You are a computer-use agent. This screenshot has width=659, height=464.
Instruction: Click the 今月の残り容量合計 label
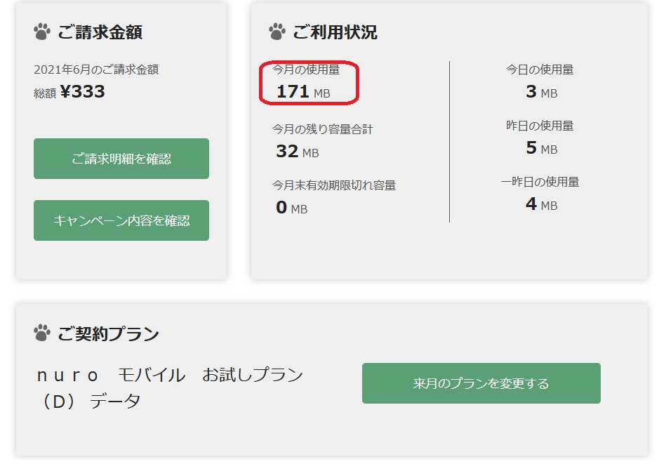pos(323,129)
